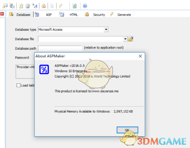Toggle the Load tables checkbox
Image resolution: width=190 pixels, height=148 pixels.
click(x=18, y=85)
